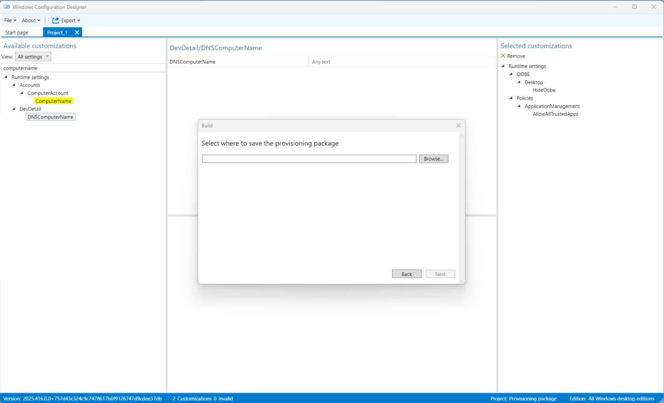Select AllowAllTrustedApps in selected customizations
This screenshot has height=403, width=664.
click(x=555, y=114)
